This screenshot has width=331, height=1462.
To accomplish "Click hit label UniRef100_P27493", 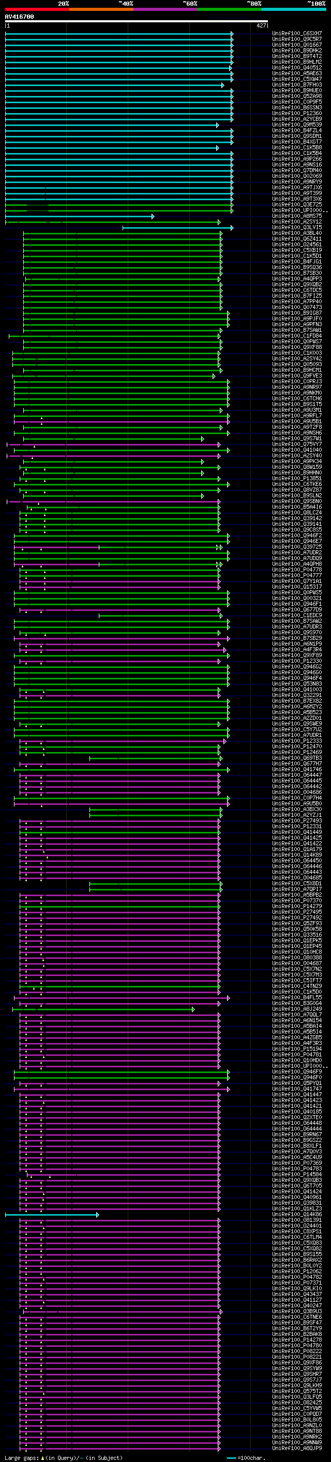I will point(297,820).
